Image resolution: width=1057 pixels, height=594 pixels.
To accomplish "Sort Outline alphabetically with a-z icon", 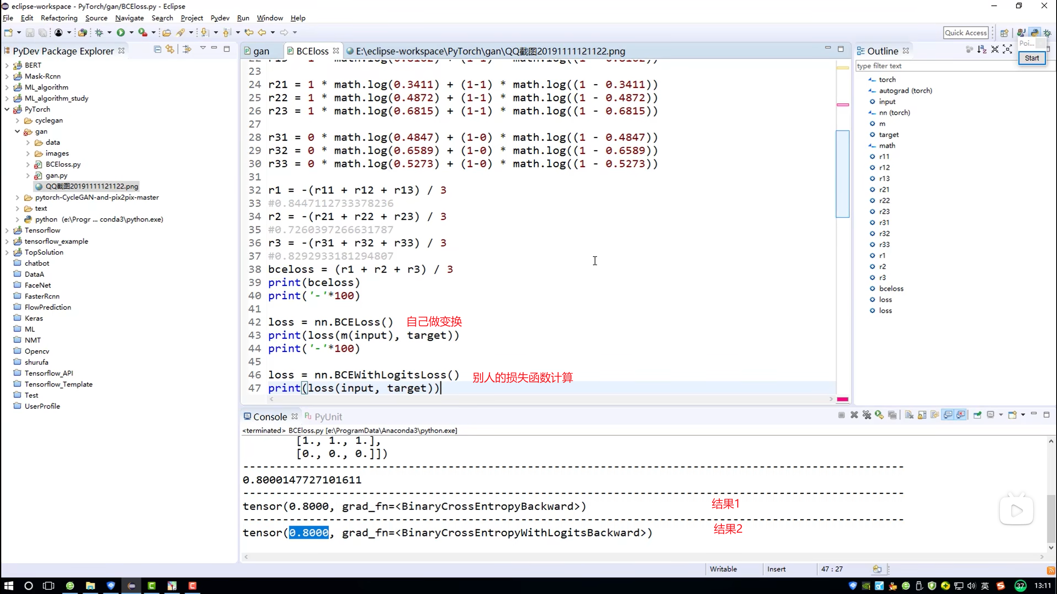I will pos(982,50).
